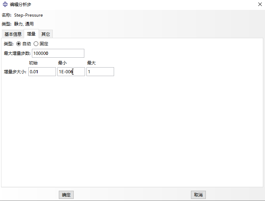The image size is (265, 201).
Task: Click the Abaqus icon in title bar
Action: (x=5, y=4)
